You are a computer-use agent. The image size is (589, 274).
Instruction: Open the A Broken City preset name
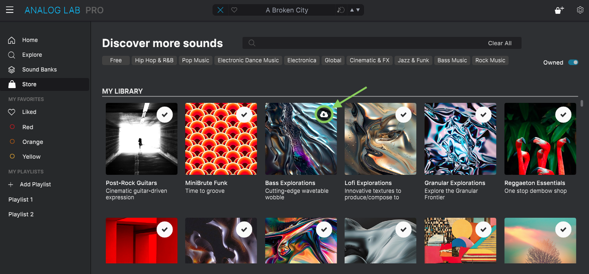pyautogui.click(x=287, y=10)
